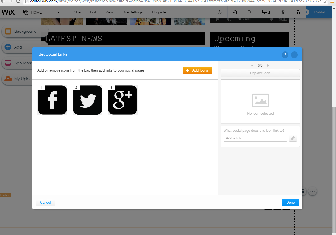Open the Background panel
The width and height of the screenshot is (336, 235).
click(x=25, y=31)
